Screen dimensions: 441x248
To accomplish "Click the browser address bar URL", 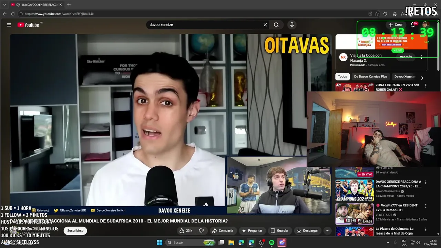I will pyautogui.click(x=59, y=14).
